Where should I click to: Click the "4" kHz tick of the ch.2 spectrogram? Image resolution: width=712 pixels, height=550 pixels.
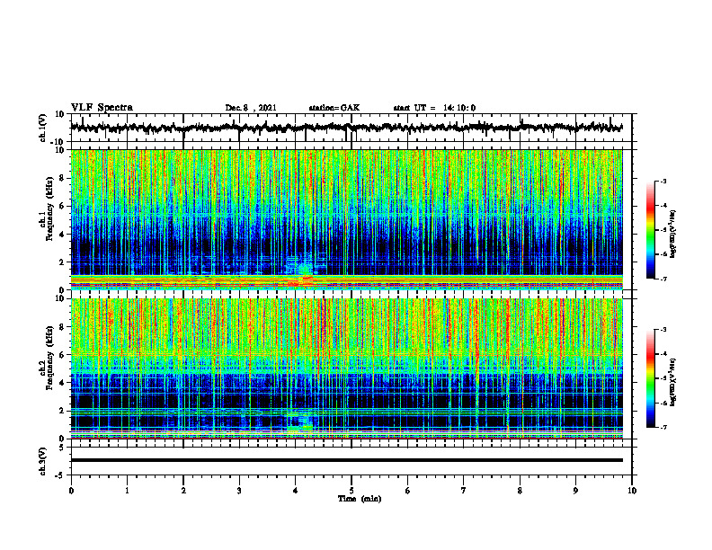[x=63, y=383]
